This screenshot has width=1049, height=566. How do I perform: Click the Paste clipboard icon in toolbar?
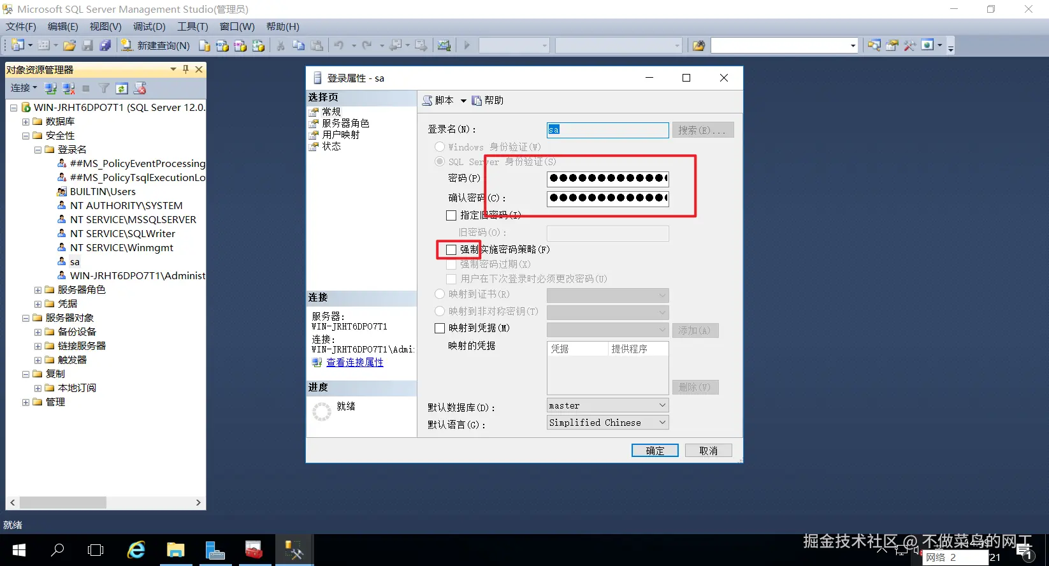317,45
